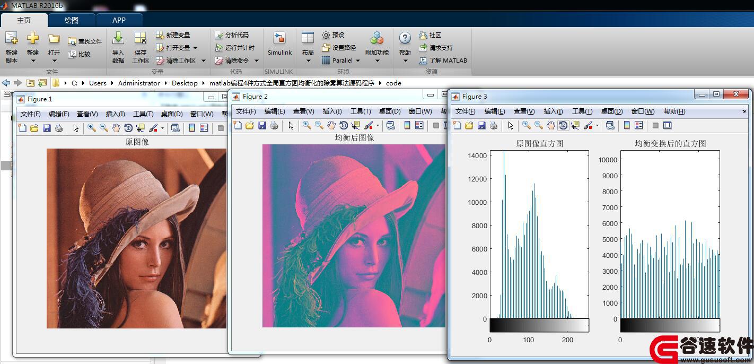Select the Zoom In tool in Figure 3
This screenshot has width=754, height=364.
coord(527,125)
